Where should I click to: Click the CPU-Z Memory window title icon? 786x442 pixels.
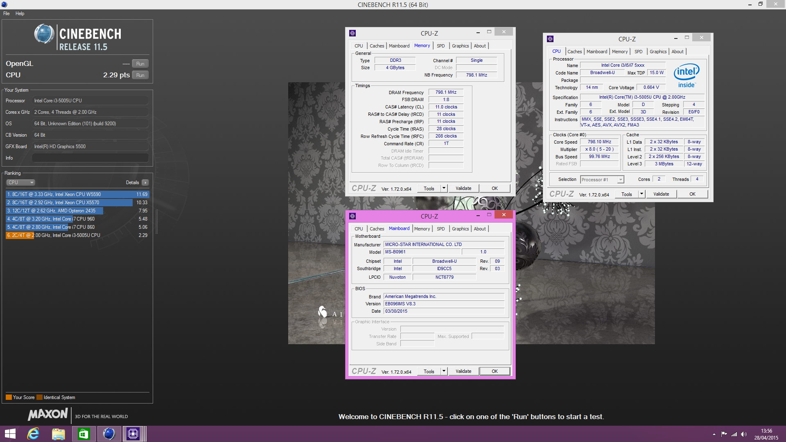coord(352,33)
